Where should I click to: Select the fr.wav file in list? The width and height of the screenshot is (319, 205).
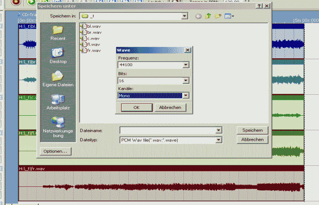(x=93, y=50)
